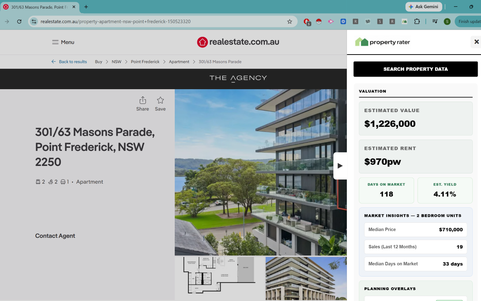Open the hamburger Menu icon
481x301 pixels.
click(55, 42)
